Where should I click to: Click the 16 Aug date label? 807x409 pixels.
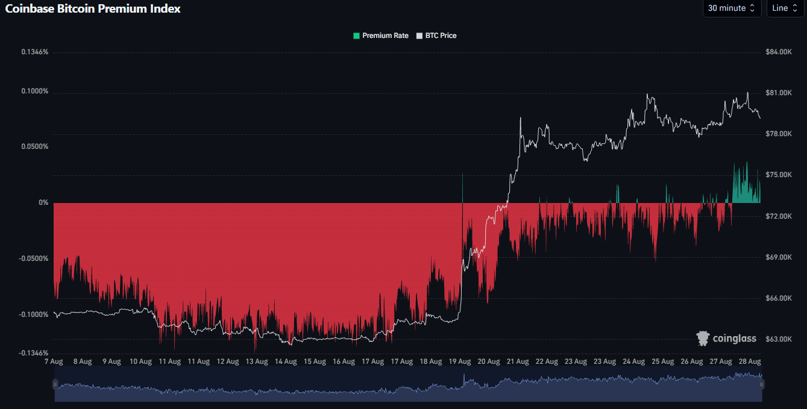point(344,362)
